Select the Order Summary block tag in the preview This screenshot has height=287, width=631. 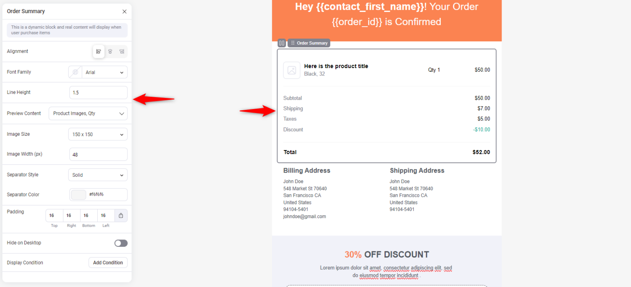[x=312, y=43]
